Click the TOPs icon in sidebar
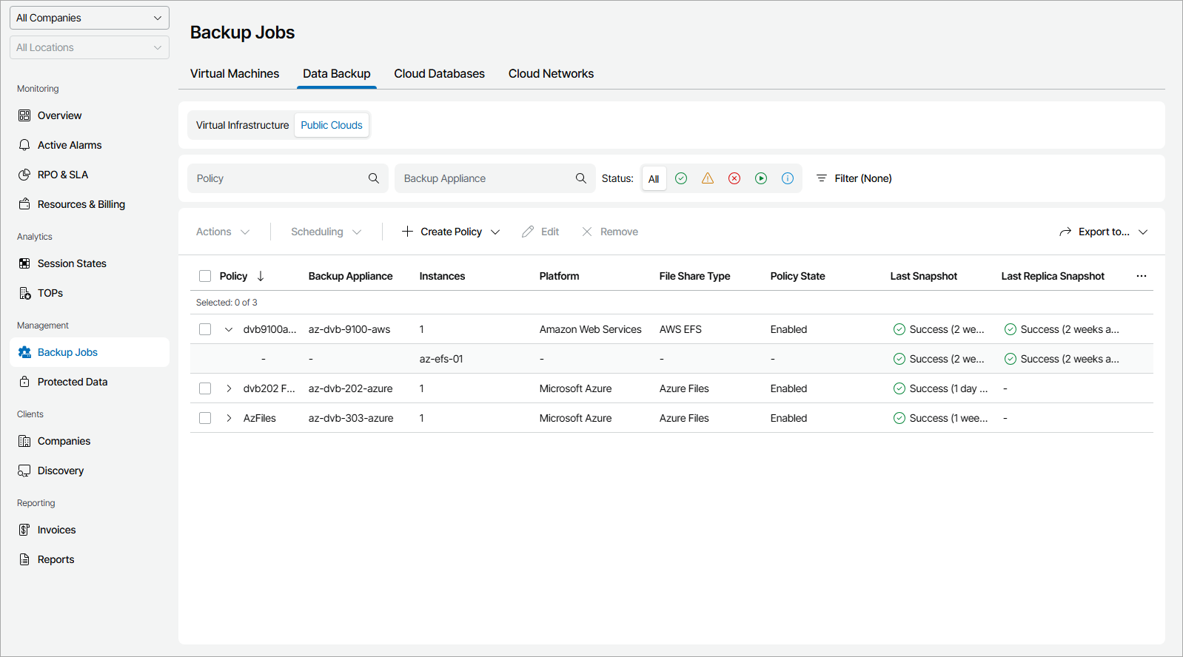The width and height of the screenshot is (1183, 657). [24, 293]
